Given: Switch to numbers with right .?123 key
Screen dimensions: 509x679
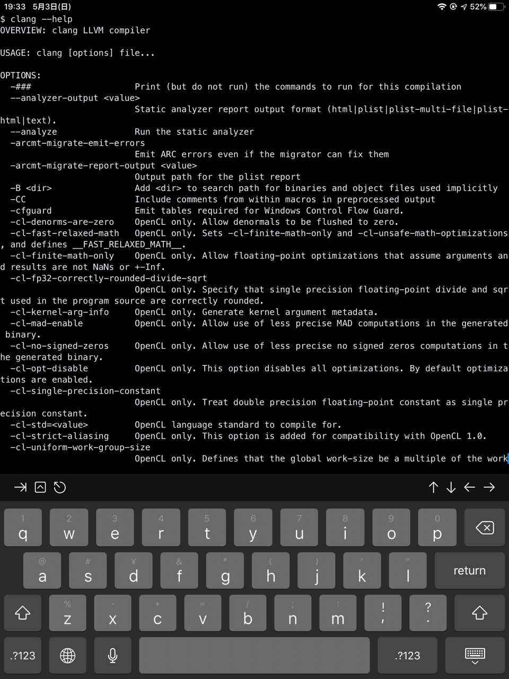Looking at the screenshot, I should [407, 656].
